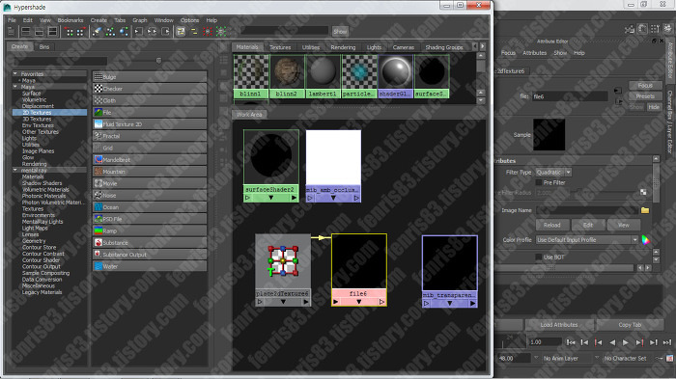Click rearrange graph icon
This screenshot has height=379, width=676.
[x=110, y=32]
